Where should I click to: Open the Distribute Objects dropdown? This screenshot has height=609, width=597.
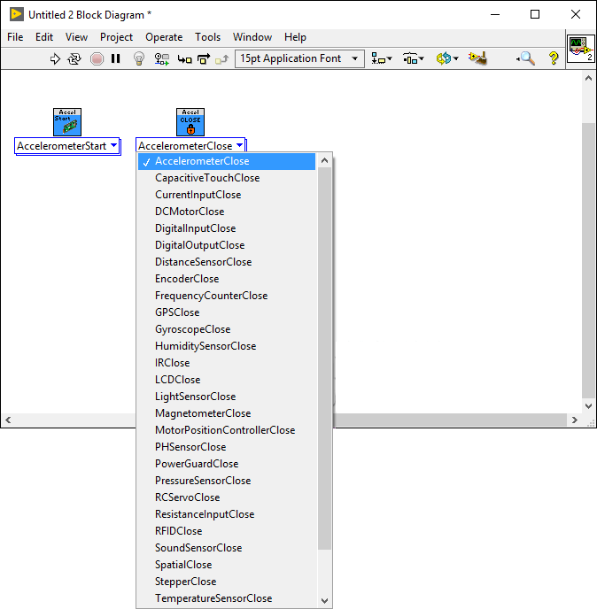[413, 58]
